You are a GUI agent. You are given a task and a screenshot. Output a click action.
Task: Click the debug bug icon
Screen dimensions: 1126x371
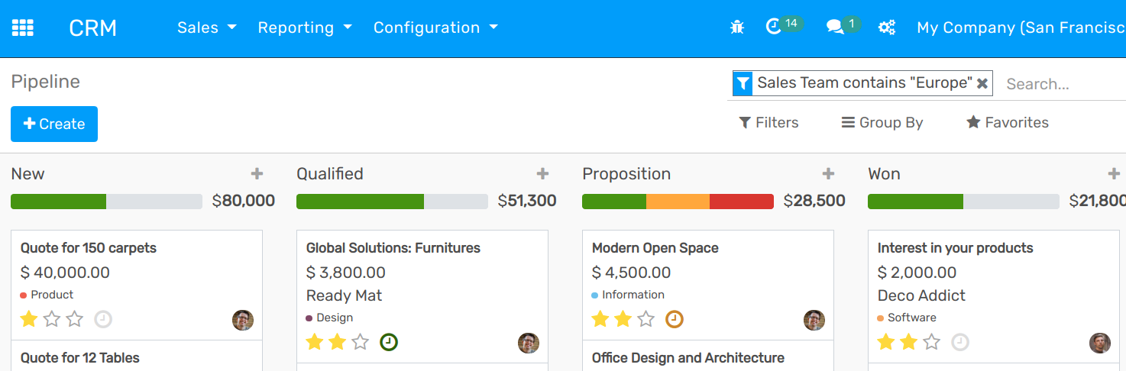(736, 27)
